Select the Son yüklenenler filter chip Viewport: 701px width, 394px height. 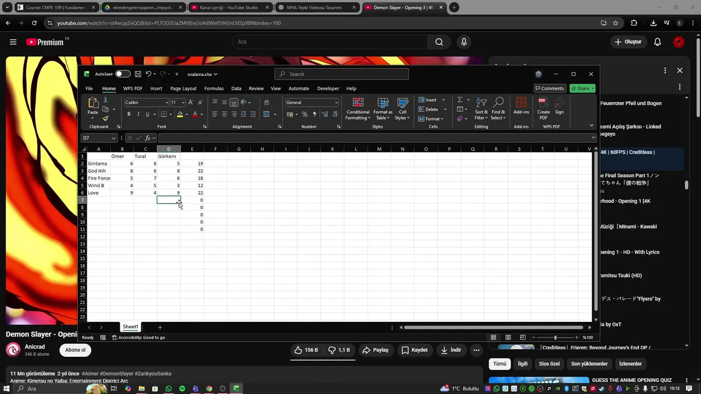click(589, 364)
